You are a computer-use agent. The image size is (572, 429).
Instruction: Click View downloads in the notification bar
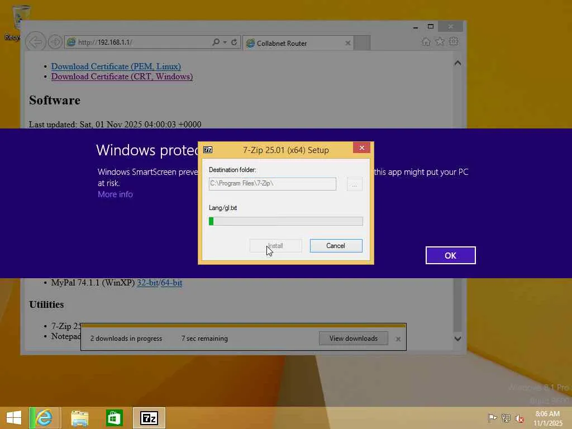(x=354, y=339)
